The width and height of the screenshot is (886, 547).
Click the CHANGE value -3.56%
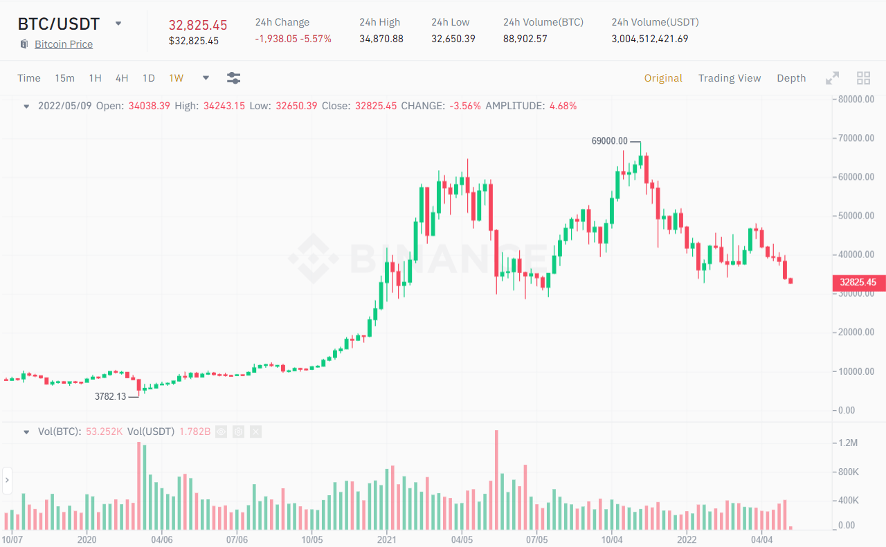pos(465,106)
